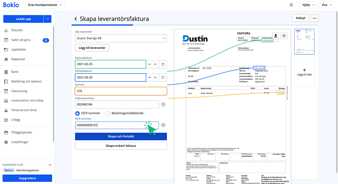Click the Uppladdat folder icon

pos(6,50)
